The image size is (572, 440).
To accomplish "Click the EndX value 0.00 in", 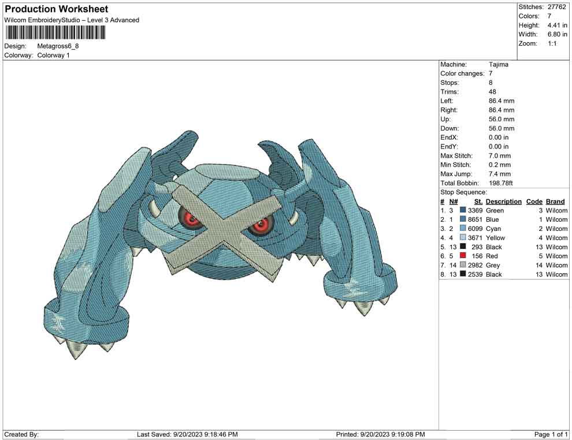I will 499,137.
